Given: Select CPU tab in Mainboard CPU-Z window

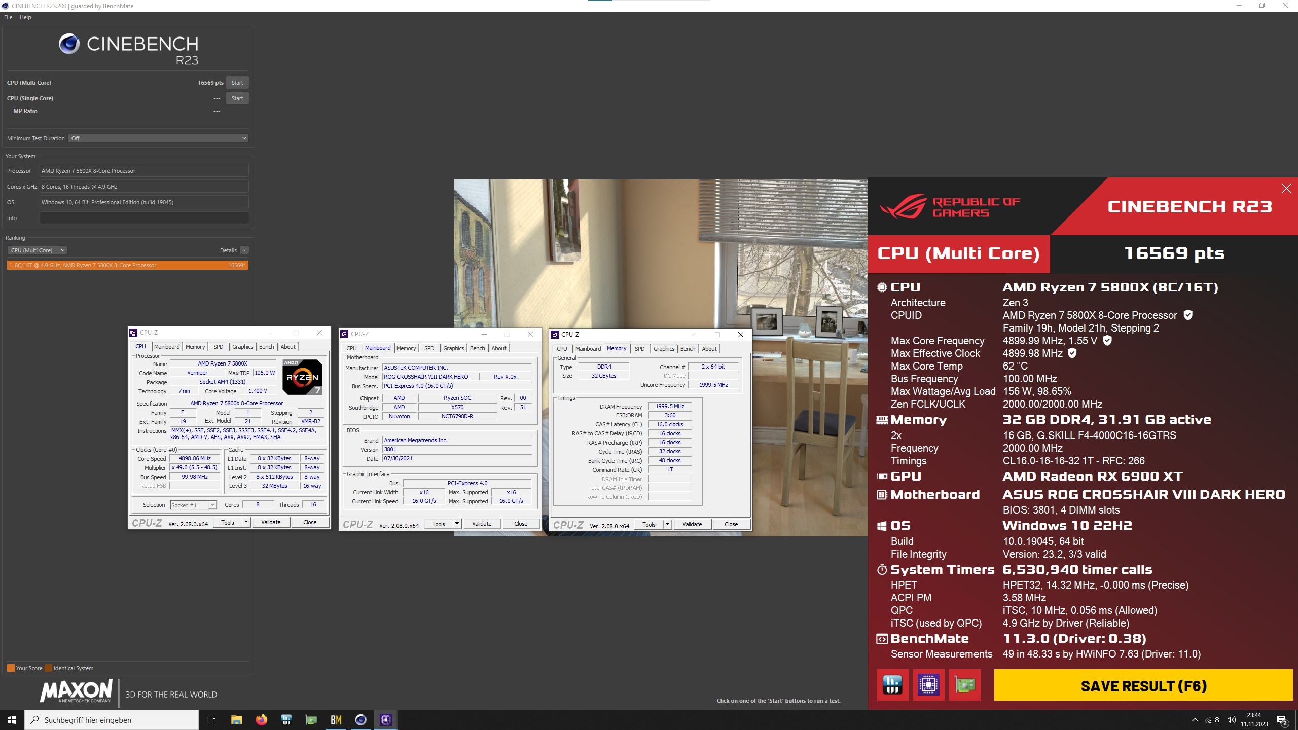Looking at the screenshot, I should coord(351,348).
